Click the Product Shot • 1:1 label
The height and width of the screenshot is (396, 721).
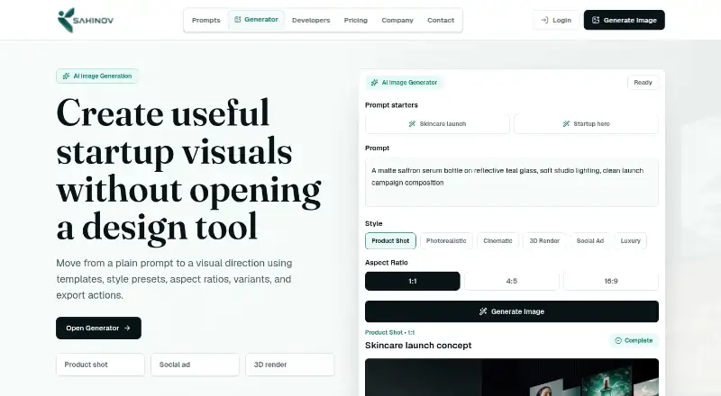[389, 333]
